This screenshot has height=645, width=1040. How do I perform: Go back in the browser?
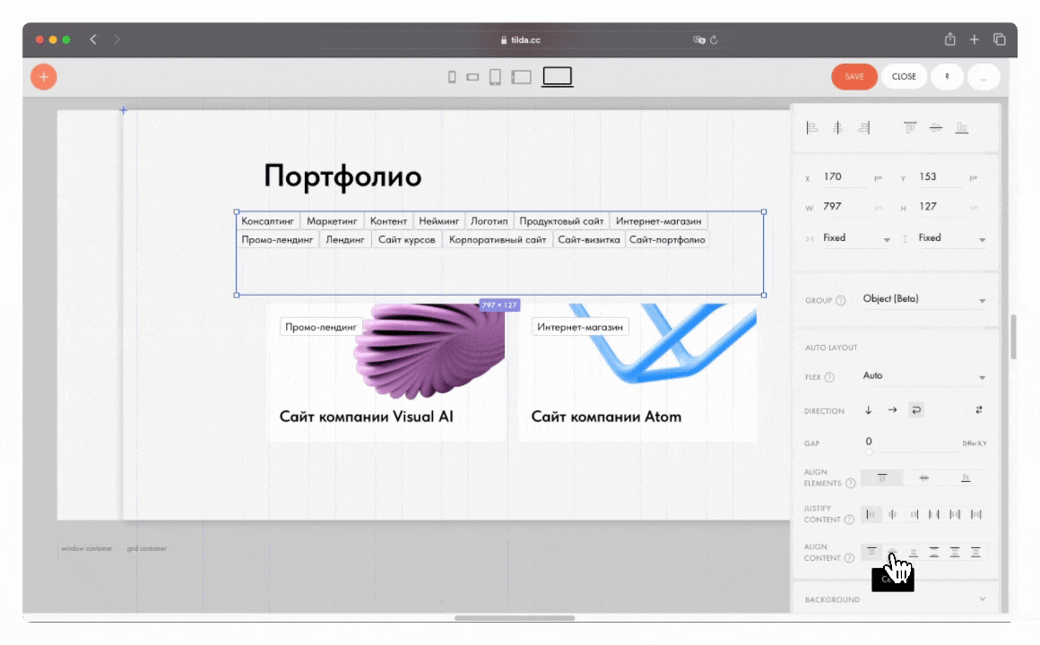click(x=93, y=39)
